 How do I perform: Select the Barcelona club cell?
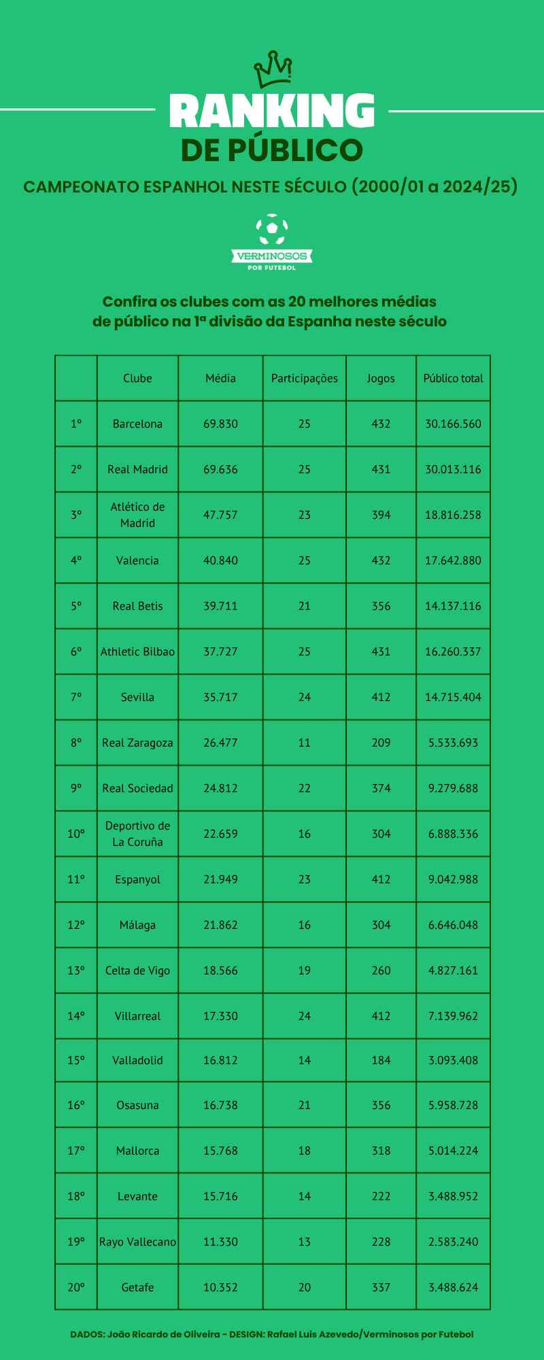137,424
